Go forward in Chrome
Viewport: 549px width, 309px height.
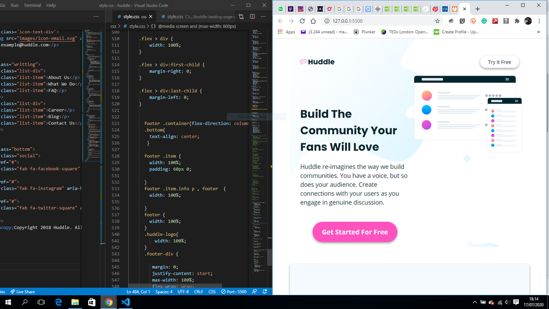point(291,21)
